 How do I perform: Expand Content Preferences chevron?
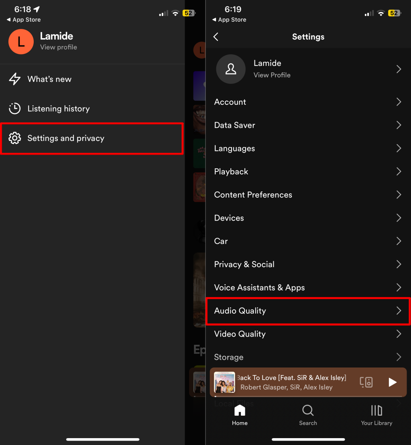click(x=399, y=195)
